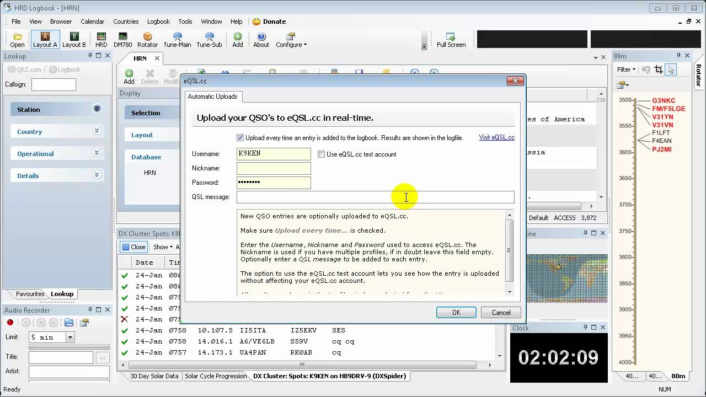The image size is (706, 397).
Task: Toggle upload every time an entry is added
Action: tap(240, 138)
